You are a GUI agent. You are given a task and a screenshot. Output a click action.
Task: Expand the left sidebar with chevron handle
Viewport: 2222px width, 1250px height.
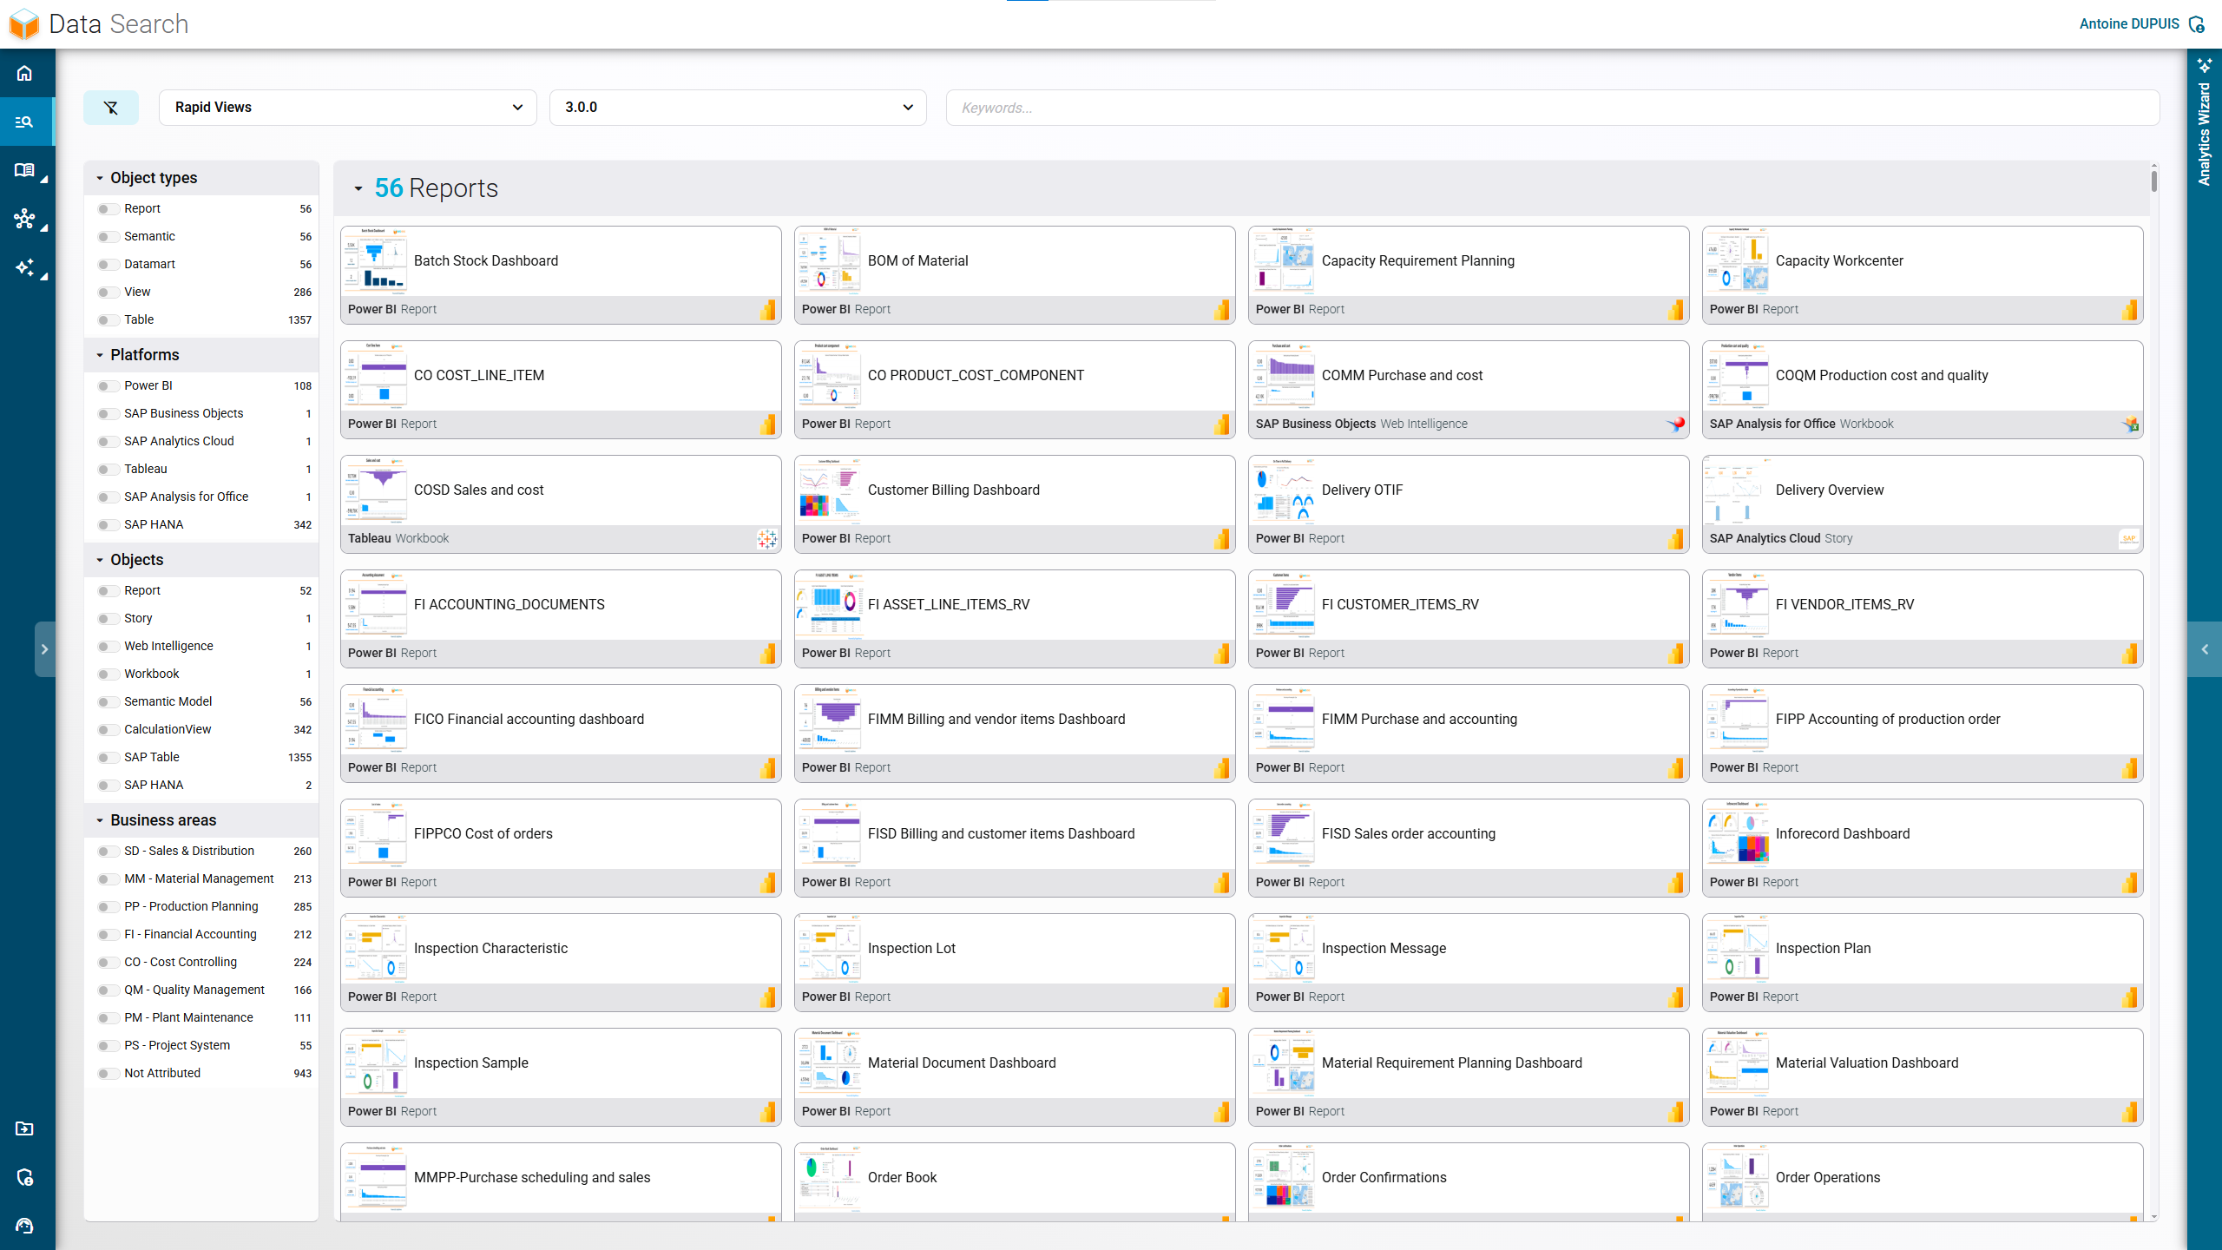(x=45, y=649)
